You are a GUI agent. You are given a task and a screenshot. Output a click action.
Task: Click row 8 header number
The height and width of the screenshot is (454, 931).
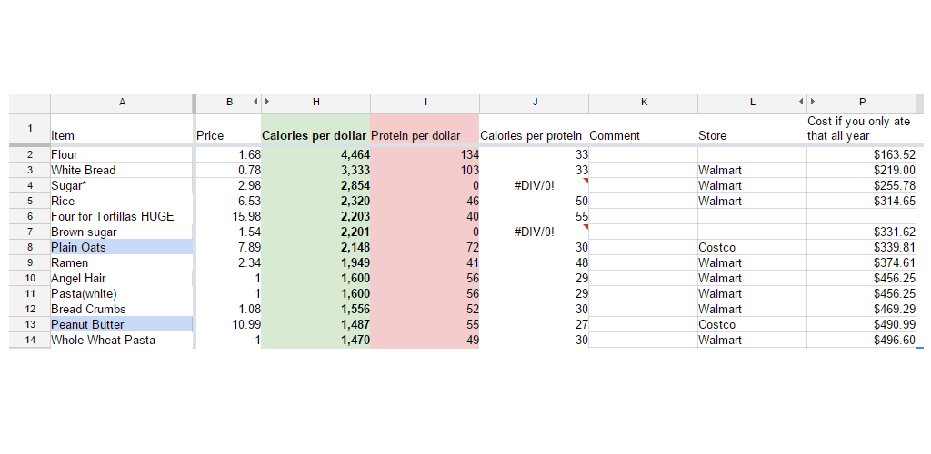(29, 247)
